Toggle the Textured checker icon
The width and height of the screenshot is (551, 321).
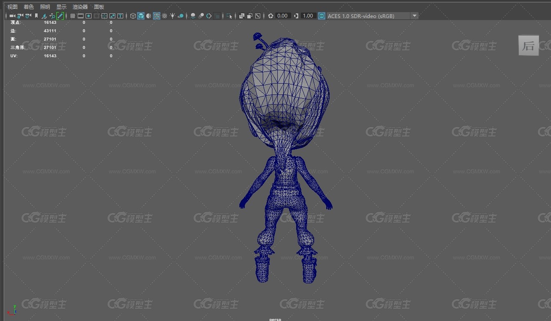coord(165,16)
